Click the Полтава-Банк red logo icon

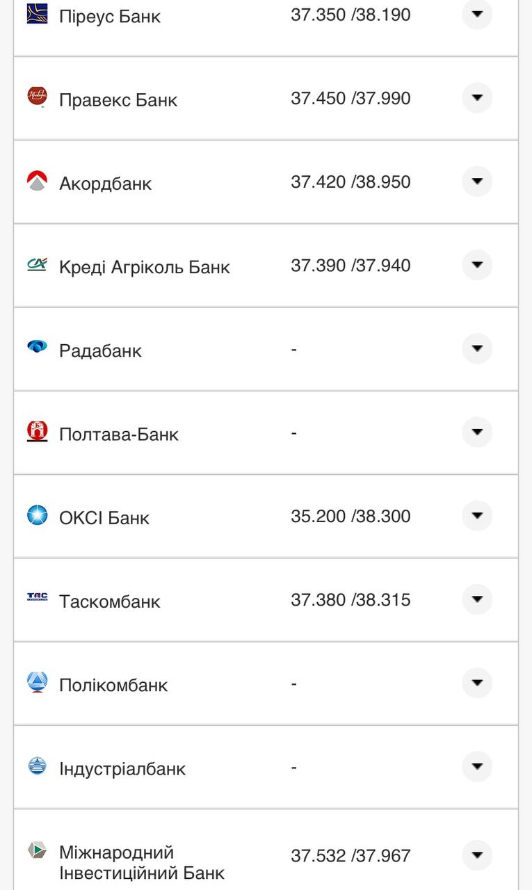tap(38, 431)
